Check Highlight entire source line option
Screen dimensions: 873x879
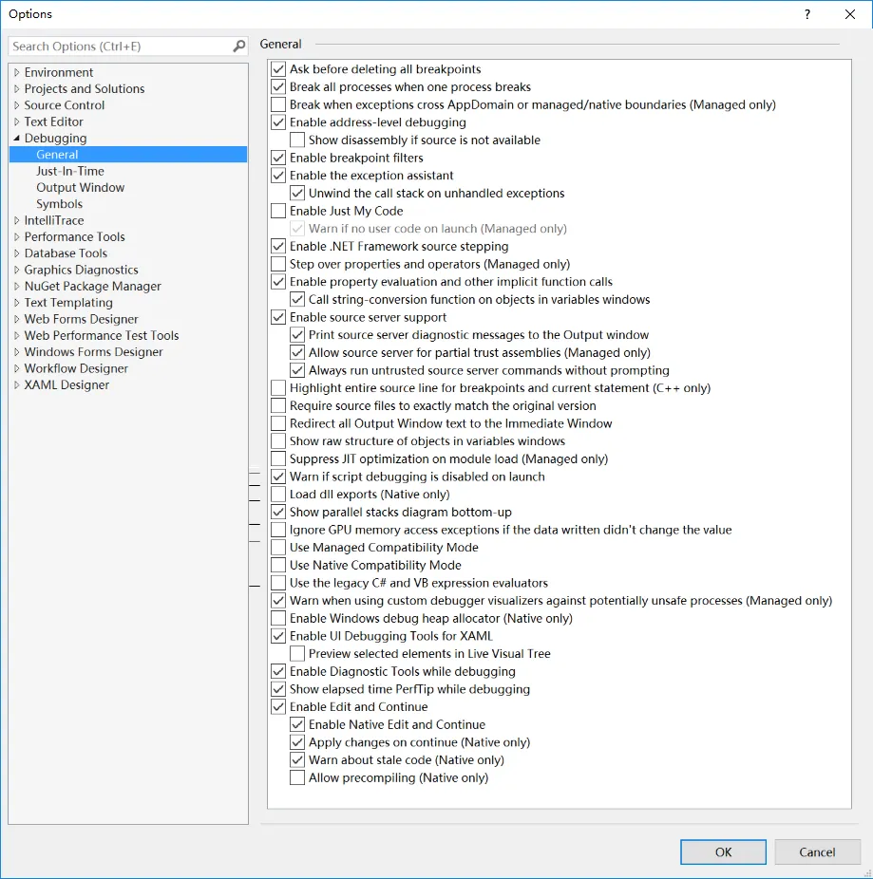pos(278,388)
